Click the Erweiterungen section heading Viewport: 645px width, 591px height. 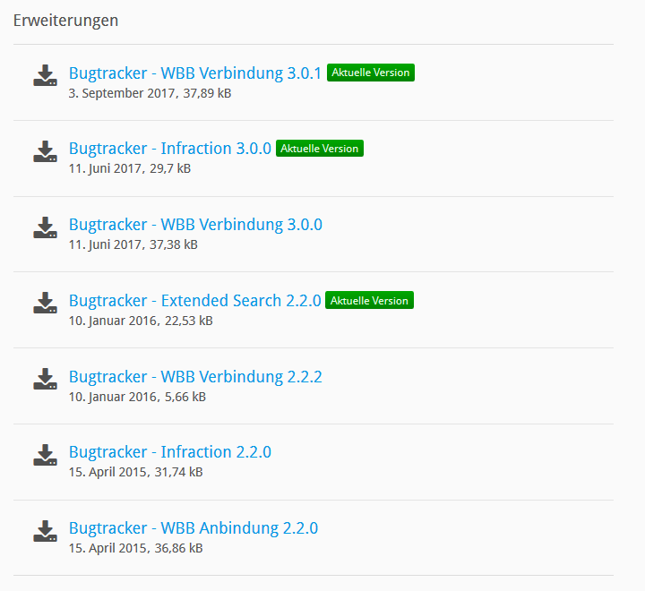point(65,21)
